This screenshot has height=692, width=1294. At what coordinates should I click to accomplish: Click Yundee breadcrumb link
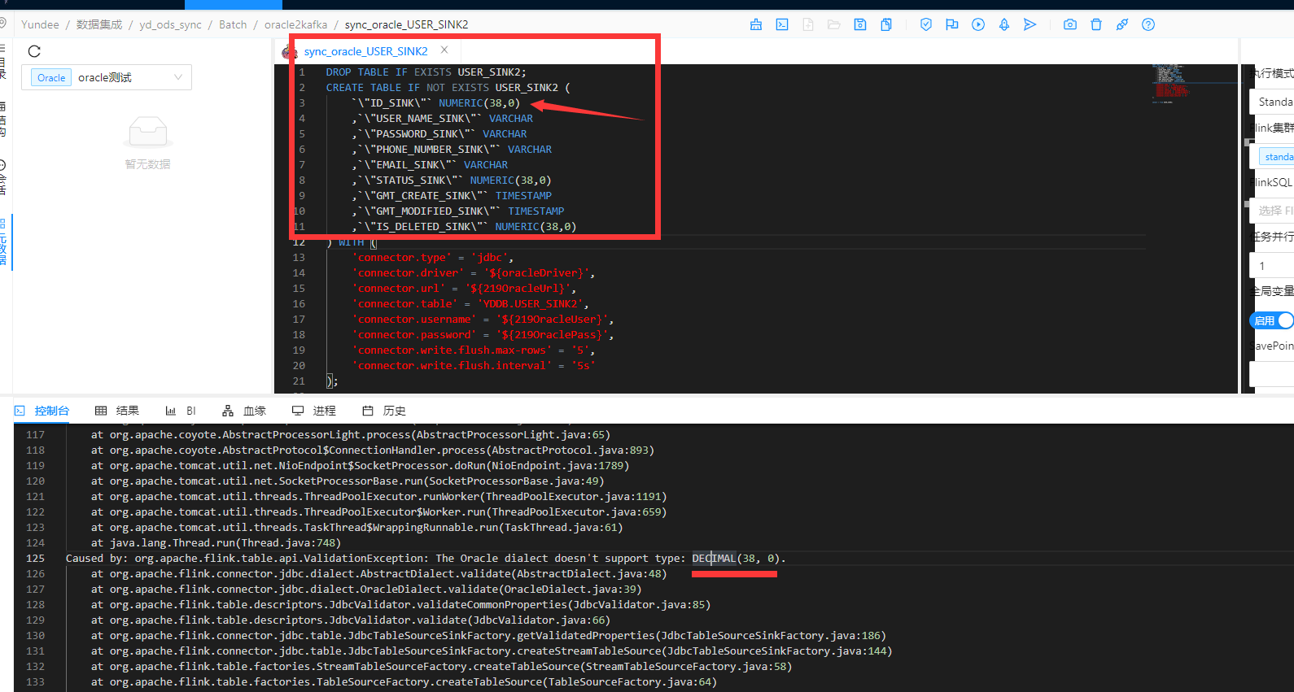pos(40,24)
